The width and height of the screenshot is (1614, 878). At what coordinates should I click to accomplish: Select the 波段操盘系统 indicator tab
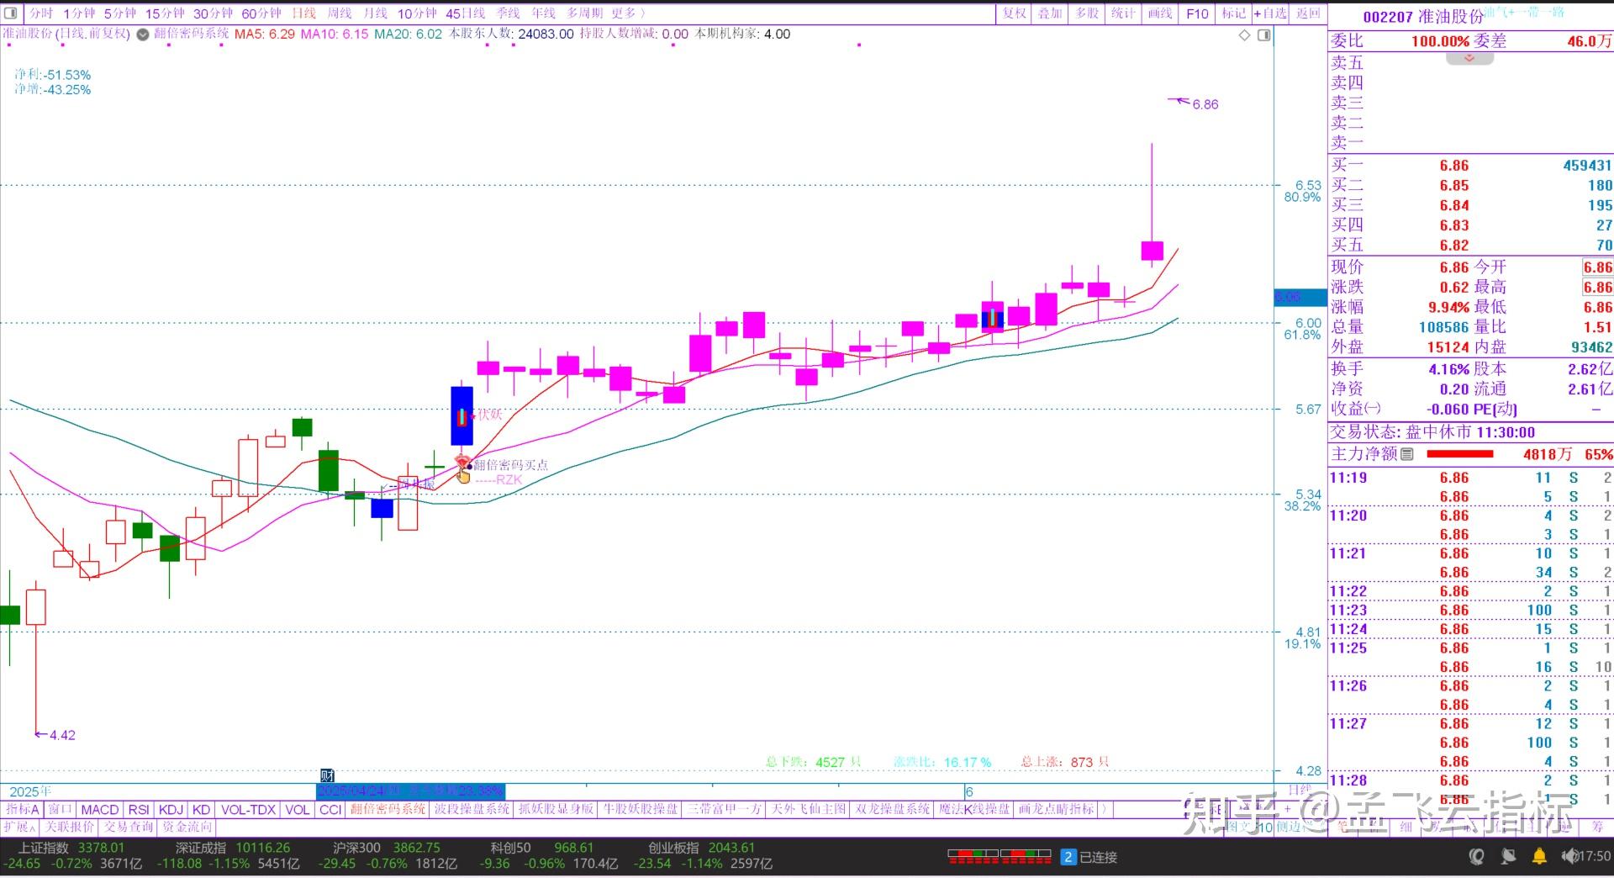pos(472,809)
